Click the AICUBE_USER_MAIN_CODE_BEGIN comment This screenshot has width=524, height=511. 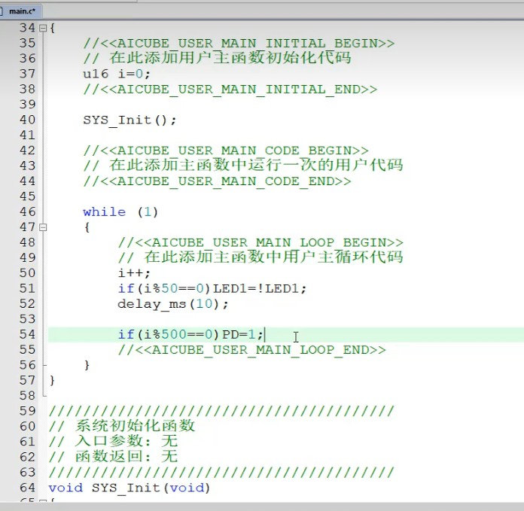(x=226, y=151)
